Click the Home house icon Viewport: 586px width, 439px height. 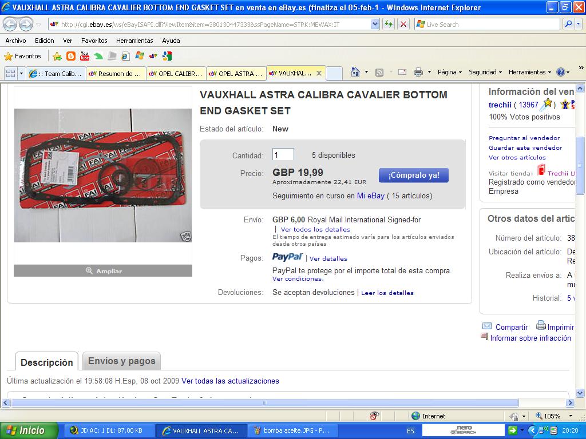[x=355, y=72]
